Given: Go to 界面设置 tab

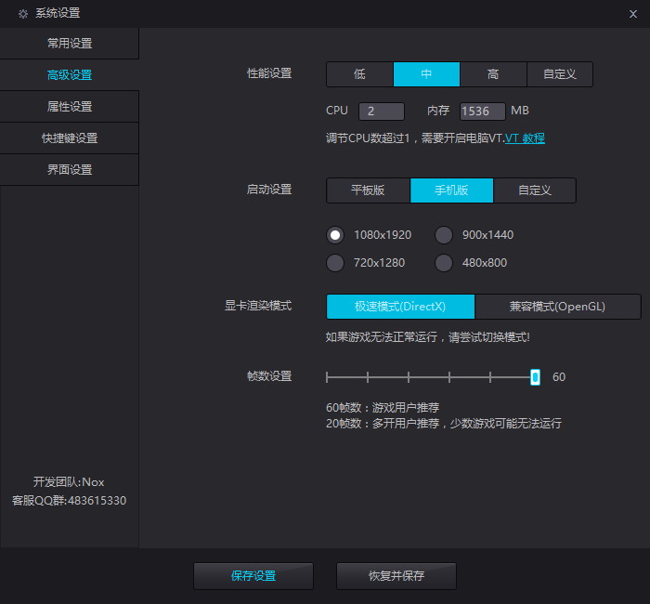Looking at the screenshot, I should click(70, 170).
